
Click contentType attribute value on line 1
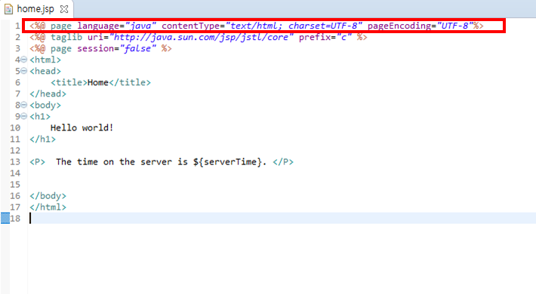294,26
